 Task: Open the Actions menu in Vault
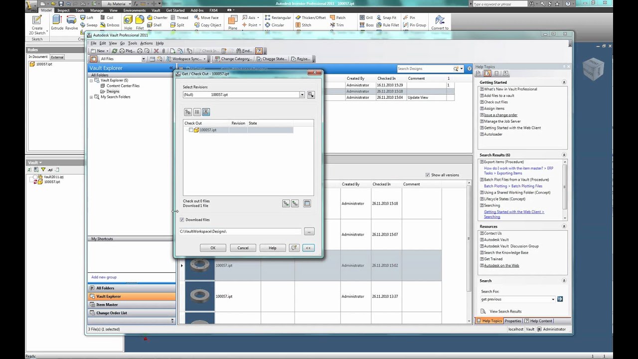(x=147, y=43)
